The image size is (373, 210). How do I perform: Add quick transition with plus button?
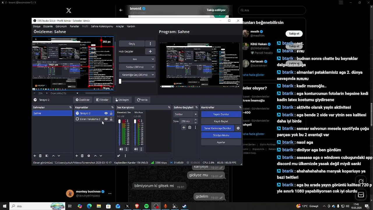tap(150, 51)
